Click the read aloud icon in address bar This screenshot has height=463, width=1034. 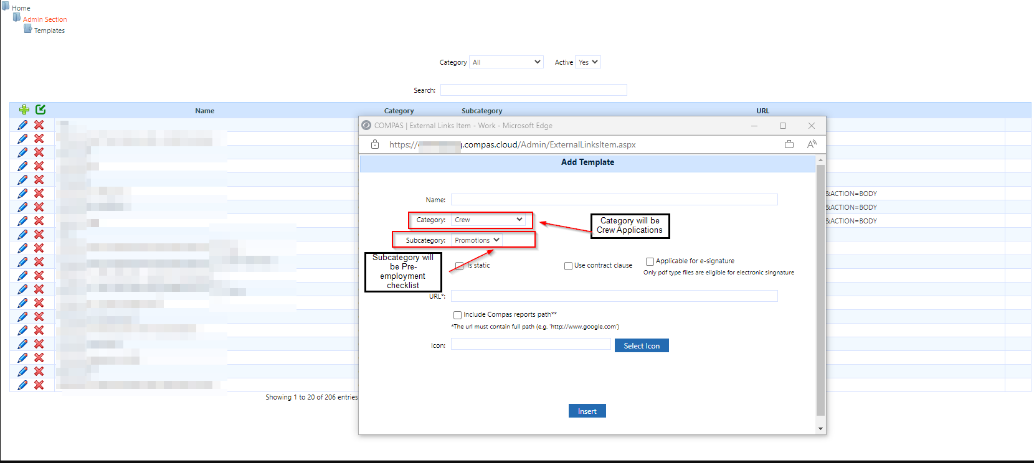tap(811, 144)
